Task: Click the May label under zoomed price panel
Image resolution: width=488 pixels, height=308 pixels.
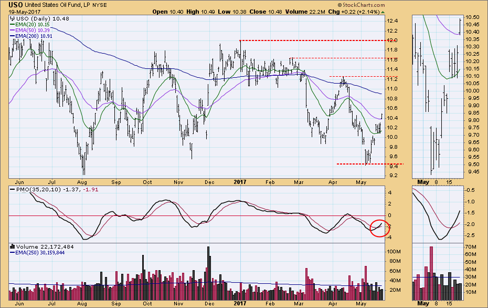Action: [423, 182]
